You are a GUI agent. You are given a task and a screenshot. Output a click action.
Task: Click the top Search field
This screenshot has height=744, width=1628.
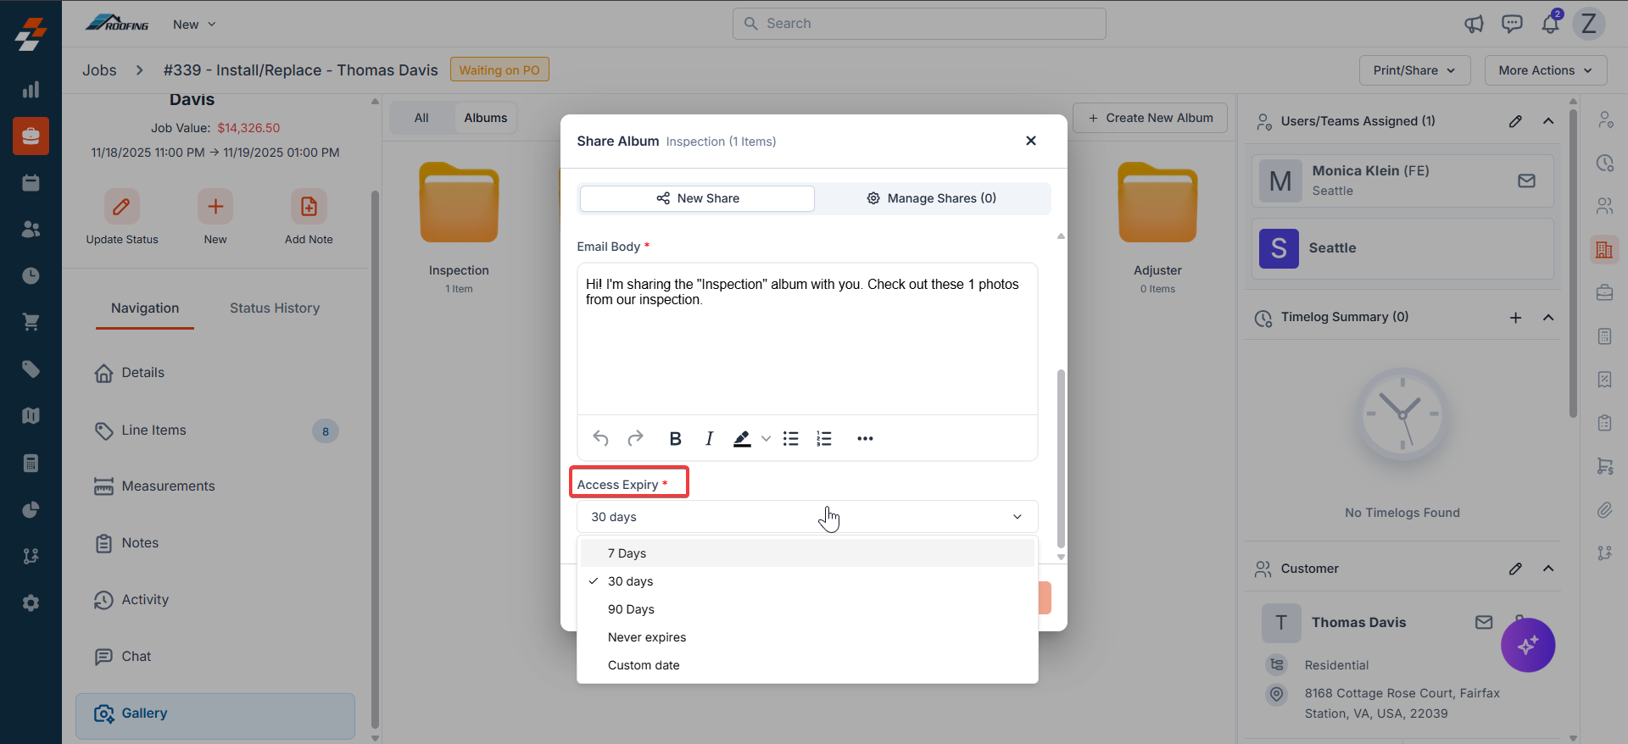[919, 24]
